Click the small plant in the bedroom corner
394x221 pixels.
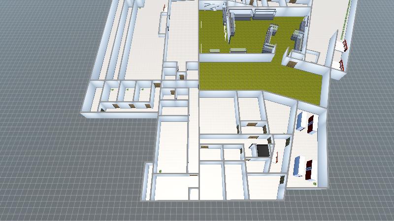click(315, 183)
